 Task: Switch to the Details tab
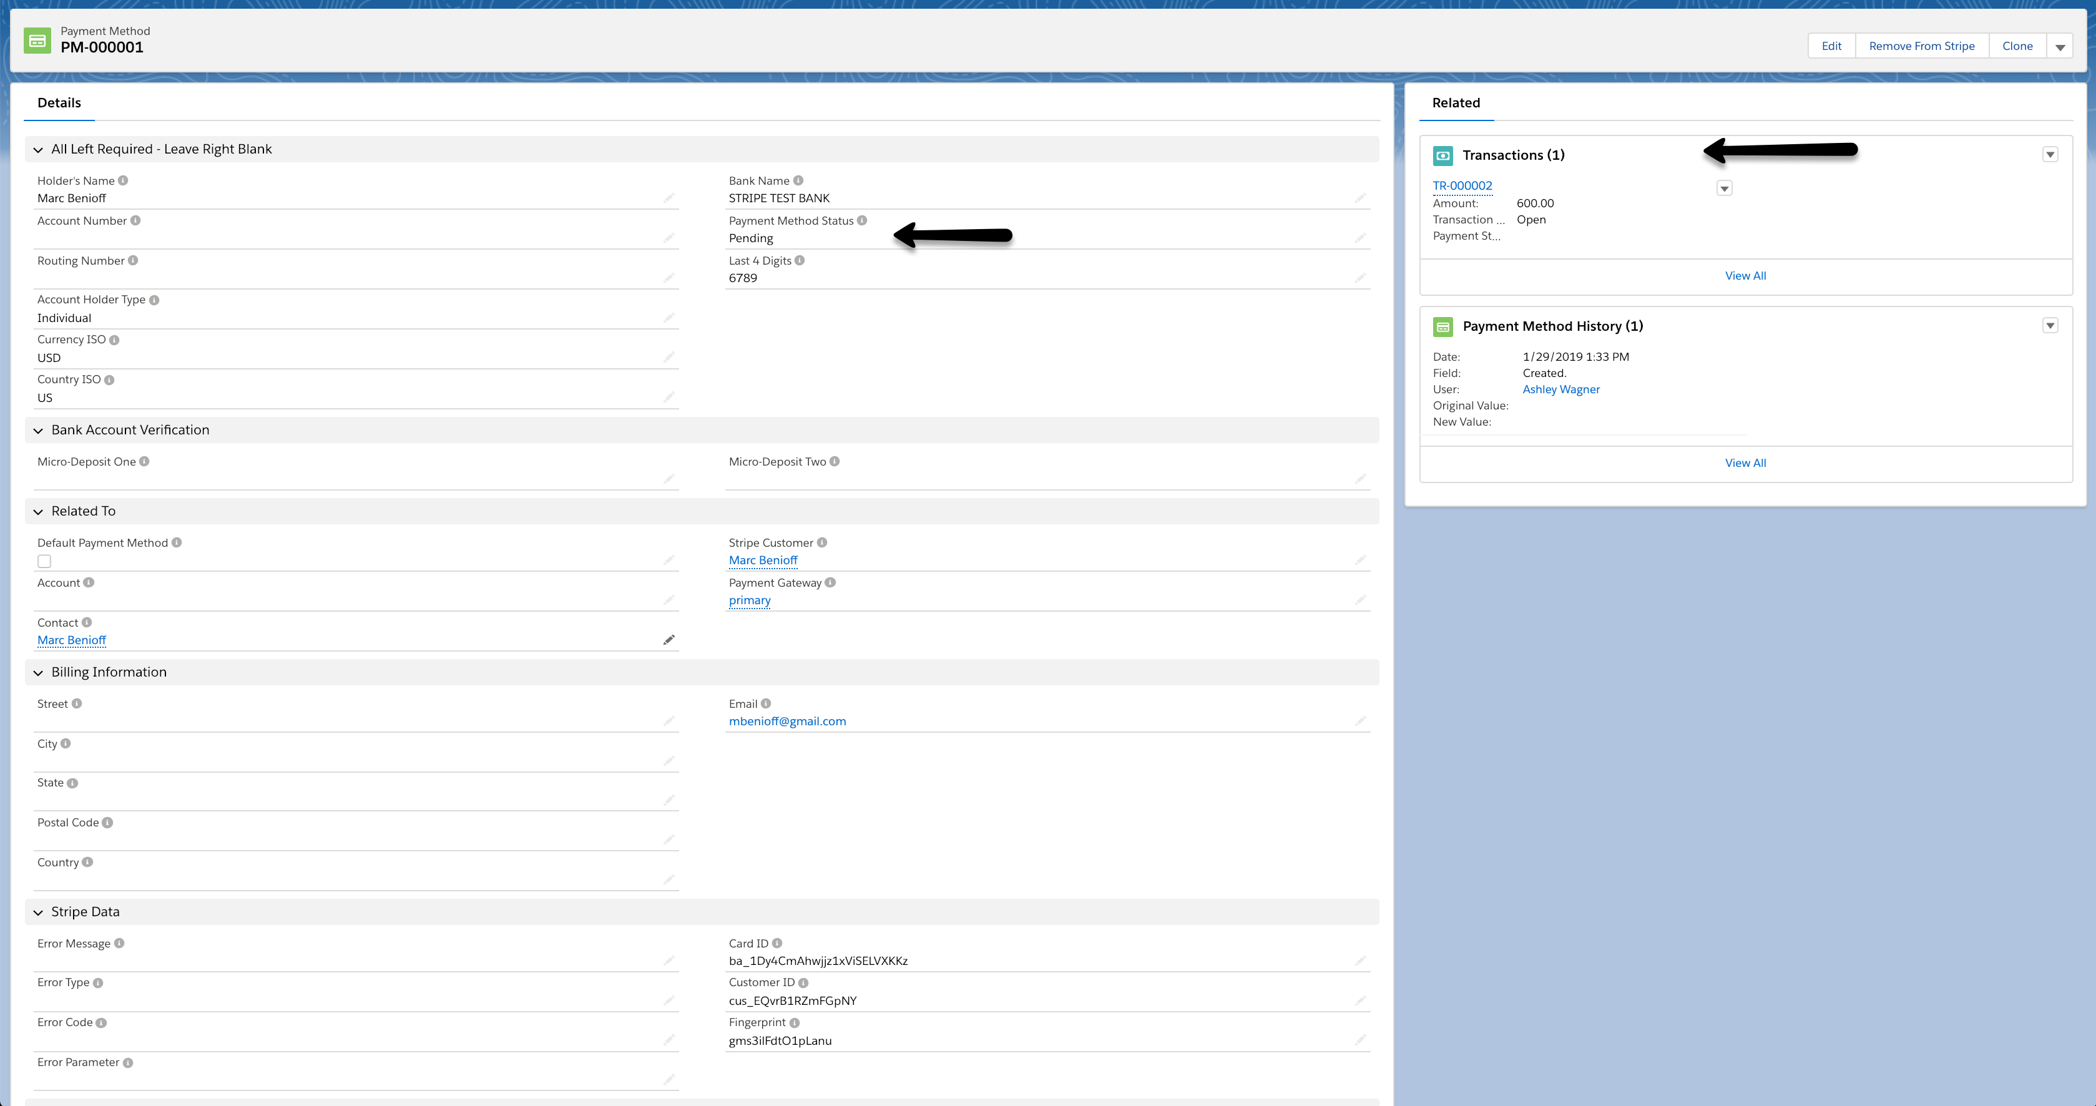coord(59,102)
